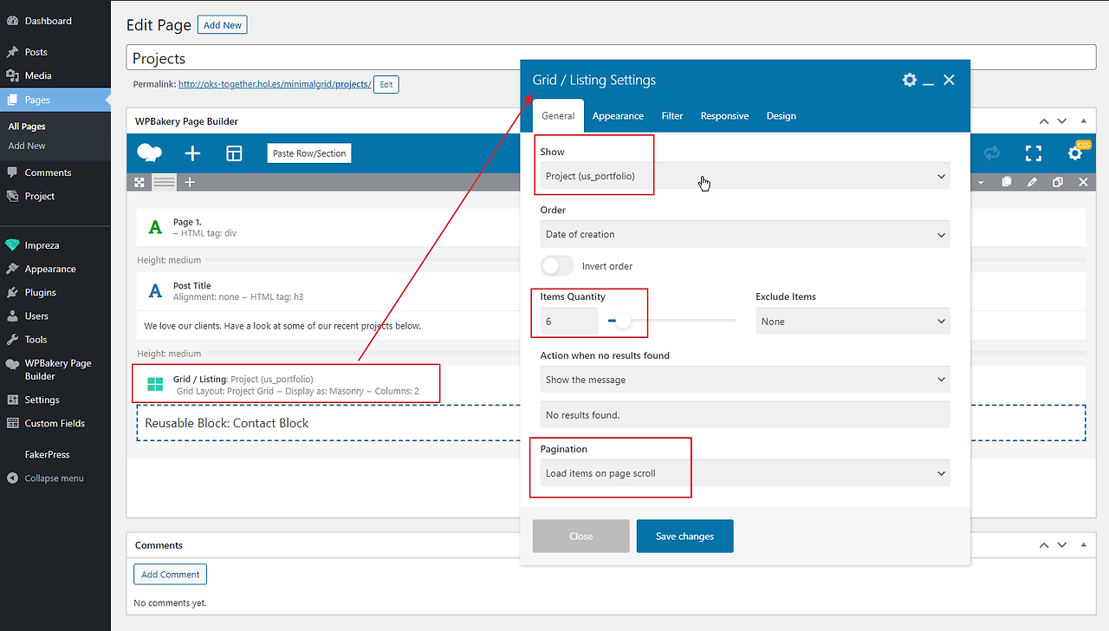Screen dimensions: 1109x631
Task: Click the Paste Row/Section button
Action: pos(309,153)
